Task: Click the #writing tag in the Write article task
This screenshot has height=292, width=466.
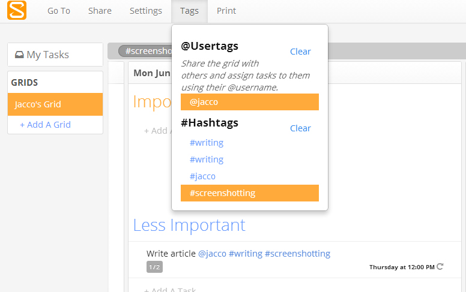Action: pyautogui.click(x=245, y=254)
